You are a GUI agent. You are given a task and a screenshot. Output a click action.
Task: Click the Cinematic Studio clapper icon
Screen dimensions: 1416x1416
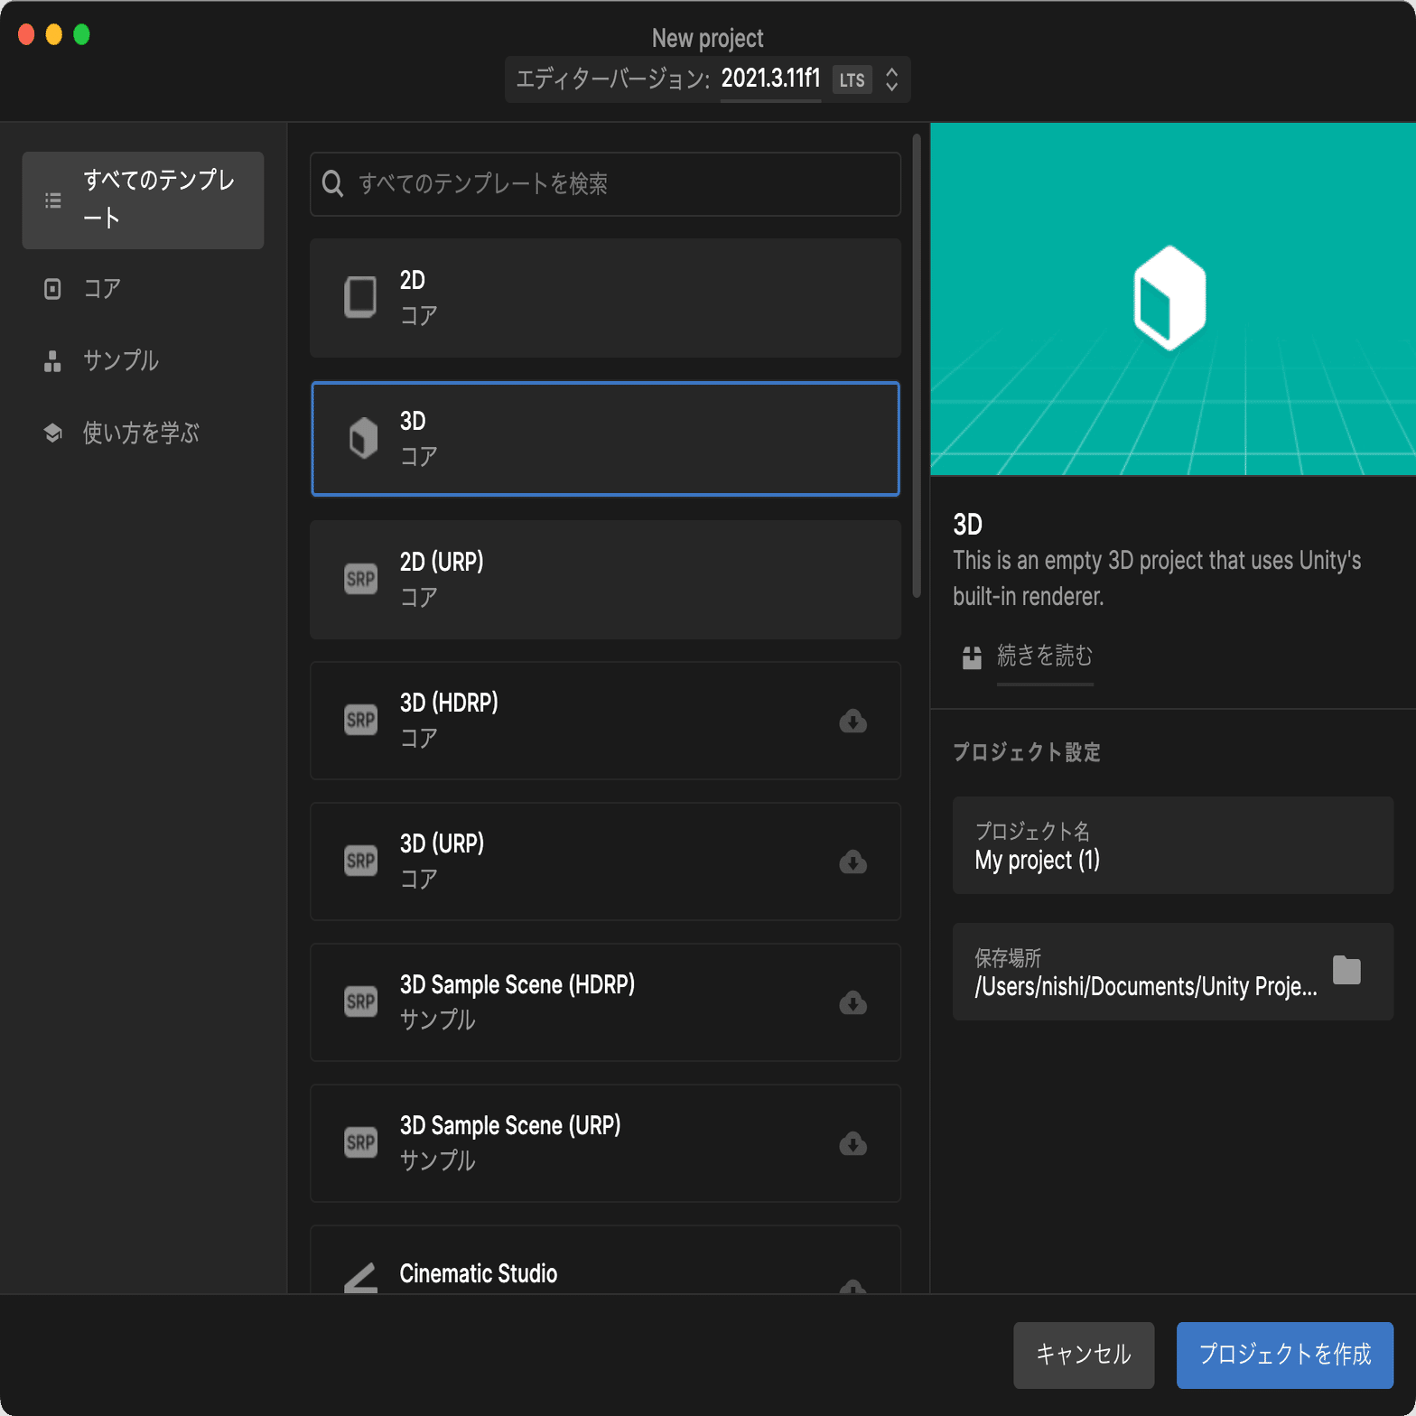(x=361, y=1278)
